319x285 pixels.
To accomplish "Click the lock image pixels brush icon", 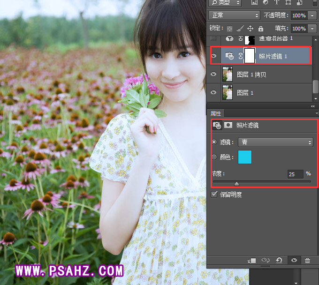I will tap(240, 29).
